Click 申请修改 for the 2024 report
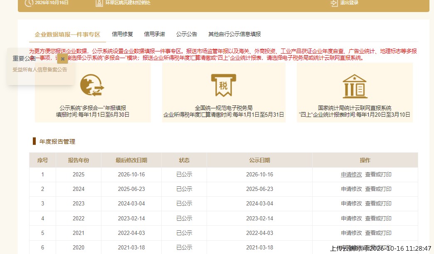 pos(351,189)
